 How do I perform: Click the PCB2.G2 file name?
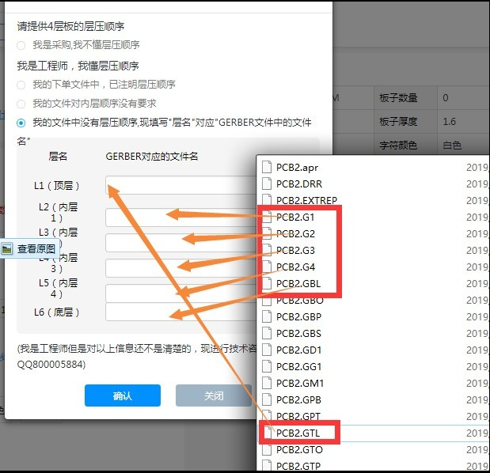click(295, 233)
